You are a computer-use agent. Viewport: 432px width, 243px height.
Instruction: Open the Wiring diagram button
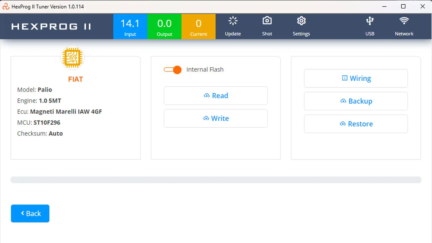tap(356, 78)
